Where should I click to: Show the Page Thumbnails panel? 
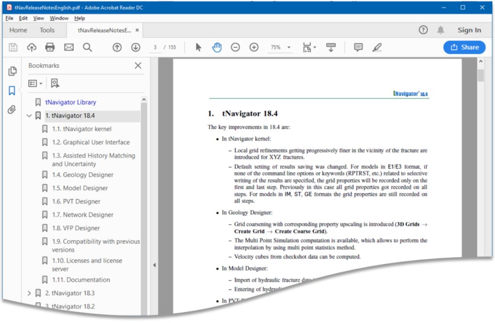tap(12, 71)
